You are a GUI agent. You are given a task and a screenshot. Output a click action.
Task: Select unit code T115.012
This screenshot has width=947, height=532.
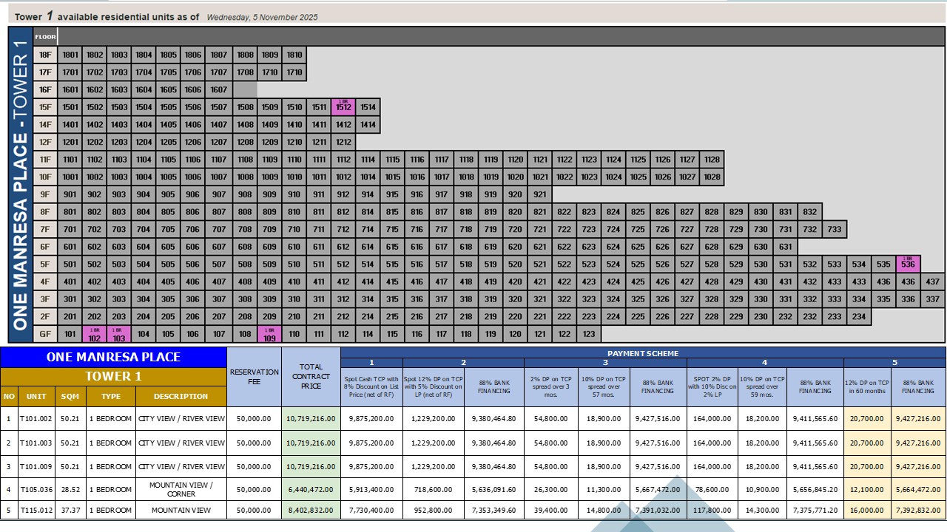click(36, 510)
